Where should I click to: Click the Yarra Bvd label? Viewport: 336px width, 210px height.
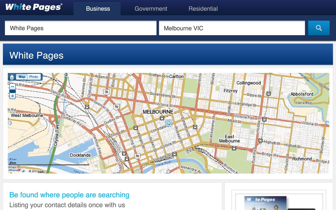(303, 103)
